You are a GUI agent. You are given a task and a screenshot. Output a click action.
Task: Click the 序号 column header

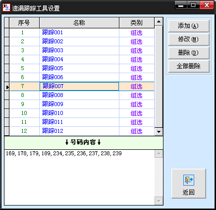tap(24, 23)
